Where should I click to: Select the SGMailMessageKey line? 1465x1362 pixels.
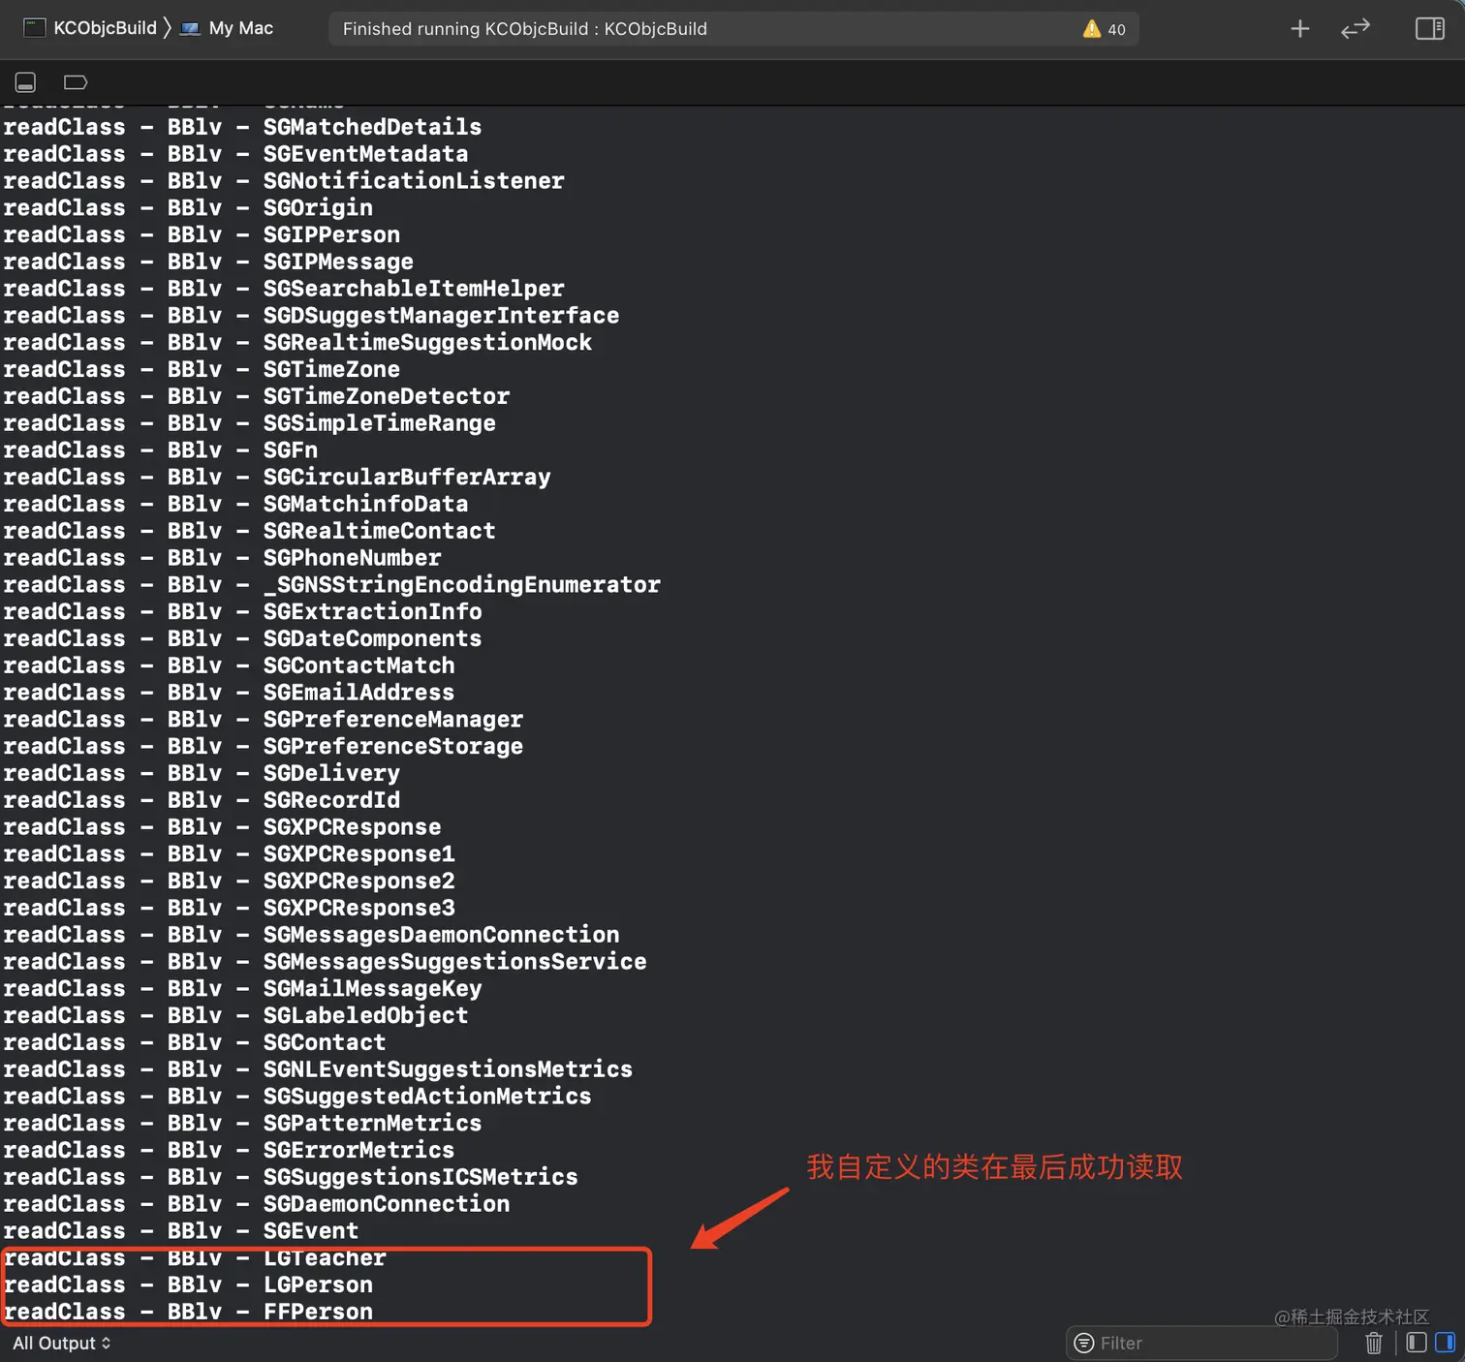click(x=242, y=989)
